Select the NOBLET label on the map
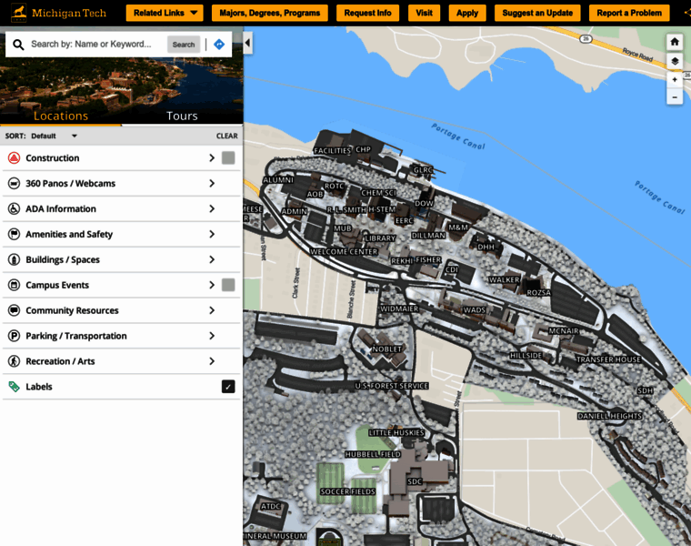The height and width of the screenshot is (546, 691). (x=387, y=349)
